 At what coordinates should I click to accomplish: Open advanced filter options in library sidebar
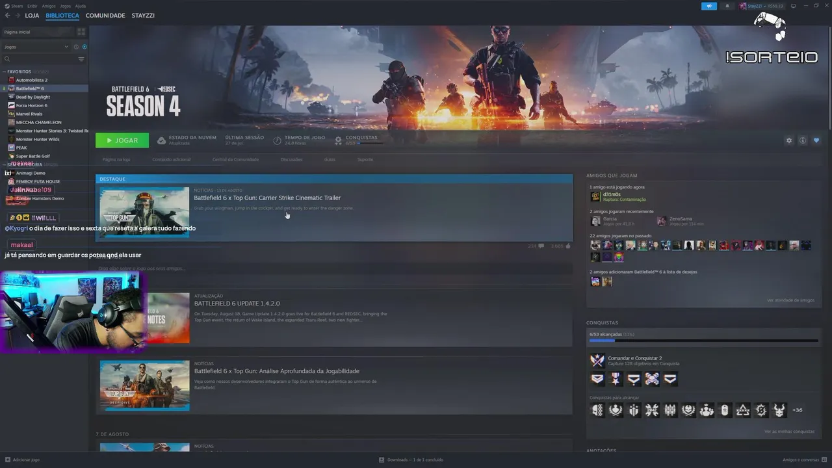click(81, 59)
